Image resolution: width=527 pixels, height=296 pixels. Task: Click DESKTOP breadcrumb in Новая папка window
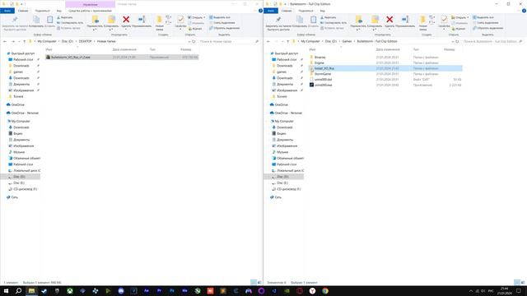click(85, 41)
